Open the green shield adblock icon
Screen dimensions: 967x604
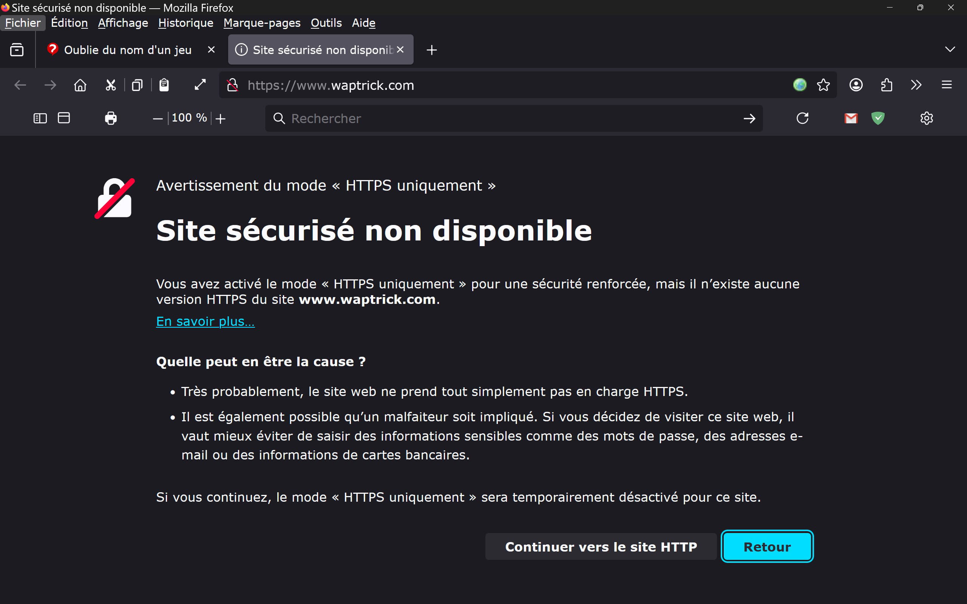point(878,118)
